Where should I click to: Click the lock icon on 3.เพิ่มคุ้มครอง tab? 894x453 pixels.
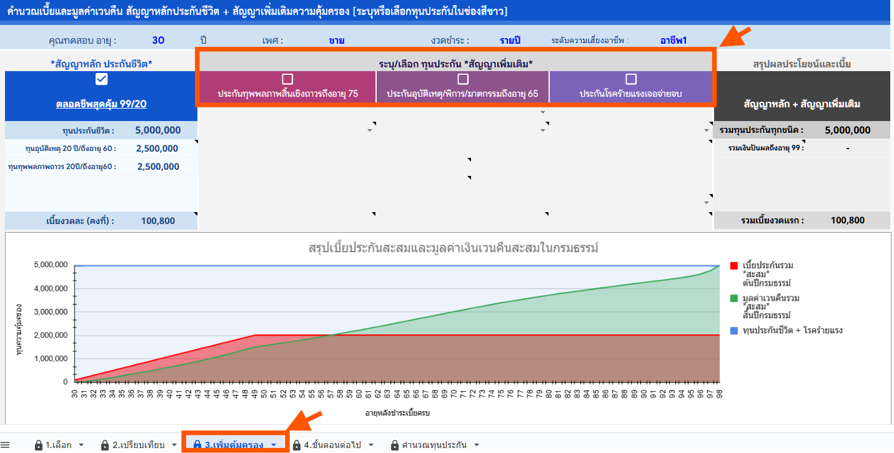pos(197,445)
